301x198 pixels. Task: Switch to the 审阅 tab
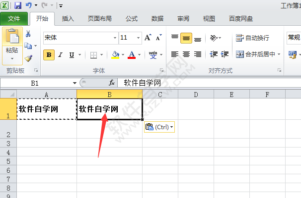(x=183, y=19)
